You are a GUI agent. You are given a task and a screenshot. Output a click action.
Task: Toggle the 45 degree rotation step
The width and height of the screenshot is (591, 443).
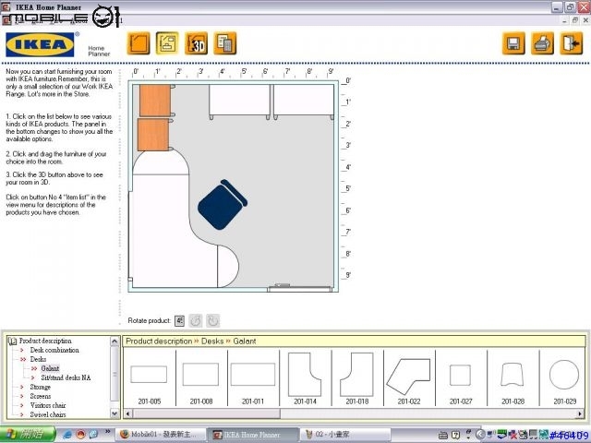pyautogui.click(x=179, y=320)
